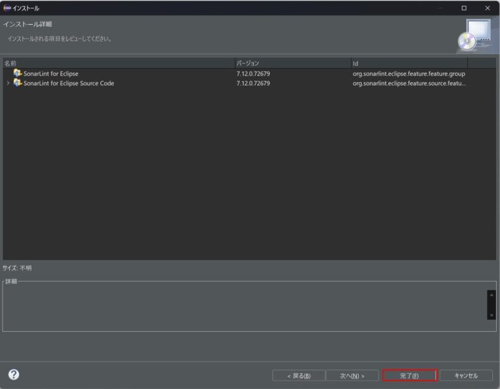Click the 詳細 scrollbar down arrow
This screenshot has width=500, height=389.
click(492, 315)
